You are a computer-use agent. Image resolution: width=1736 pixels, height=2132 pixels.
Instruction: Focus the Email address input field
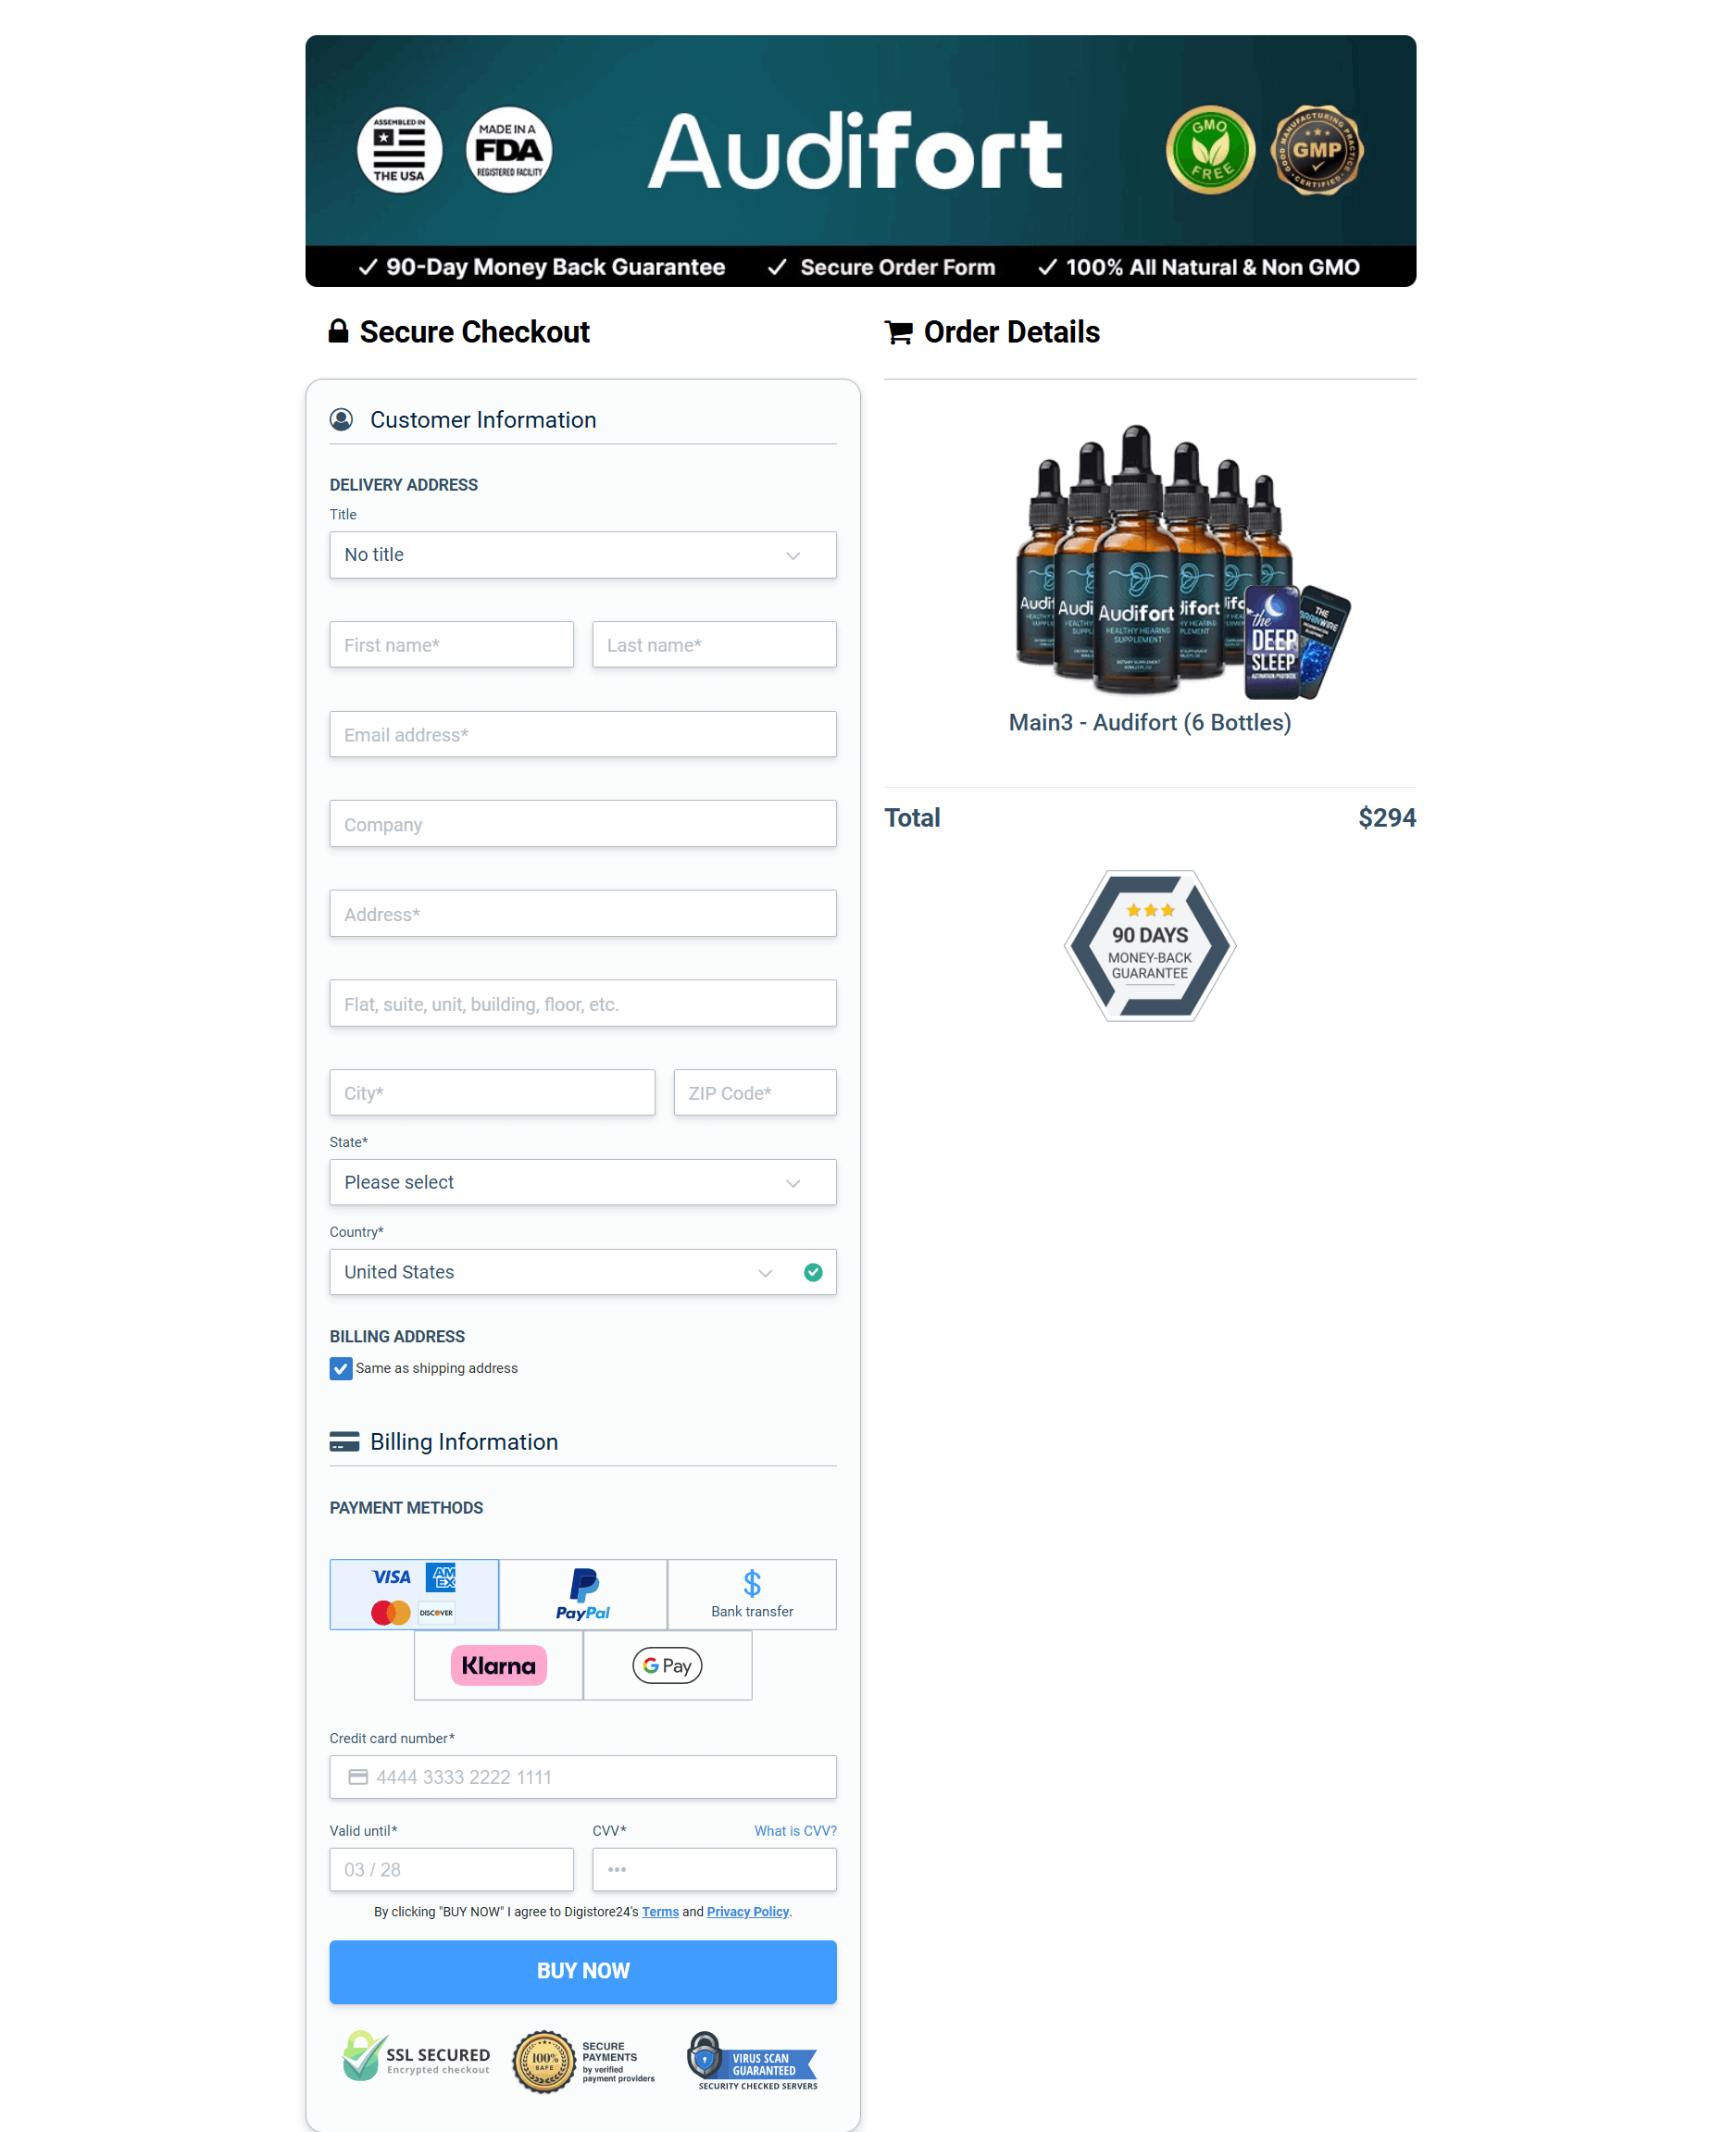coord(582,735)
